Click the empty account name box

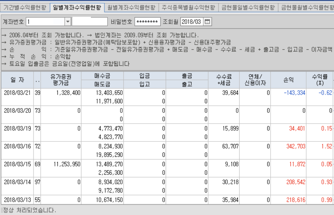(x=89, y=22)
